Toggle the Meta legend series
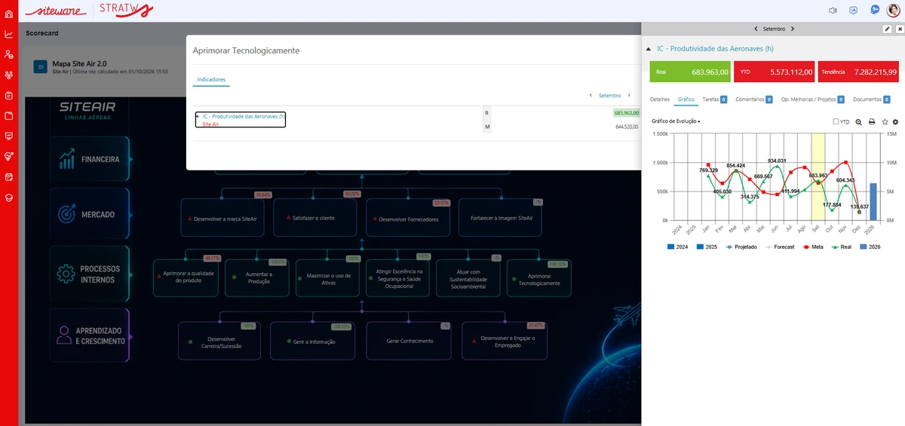905x426 pixels. [x=814, y=247]
